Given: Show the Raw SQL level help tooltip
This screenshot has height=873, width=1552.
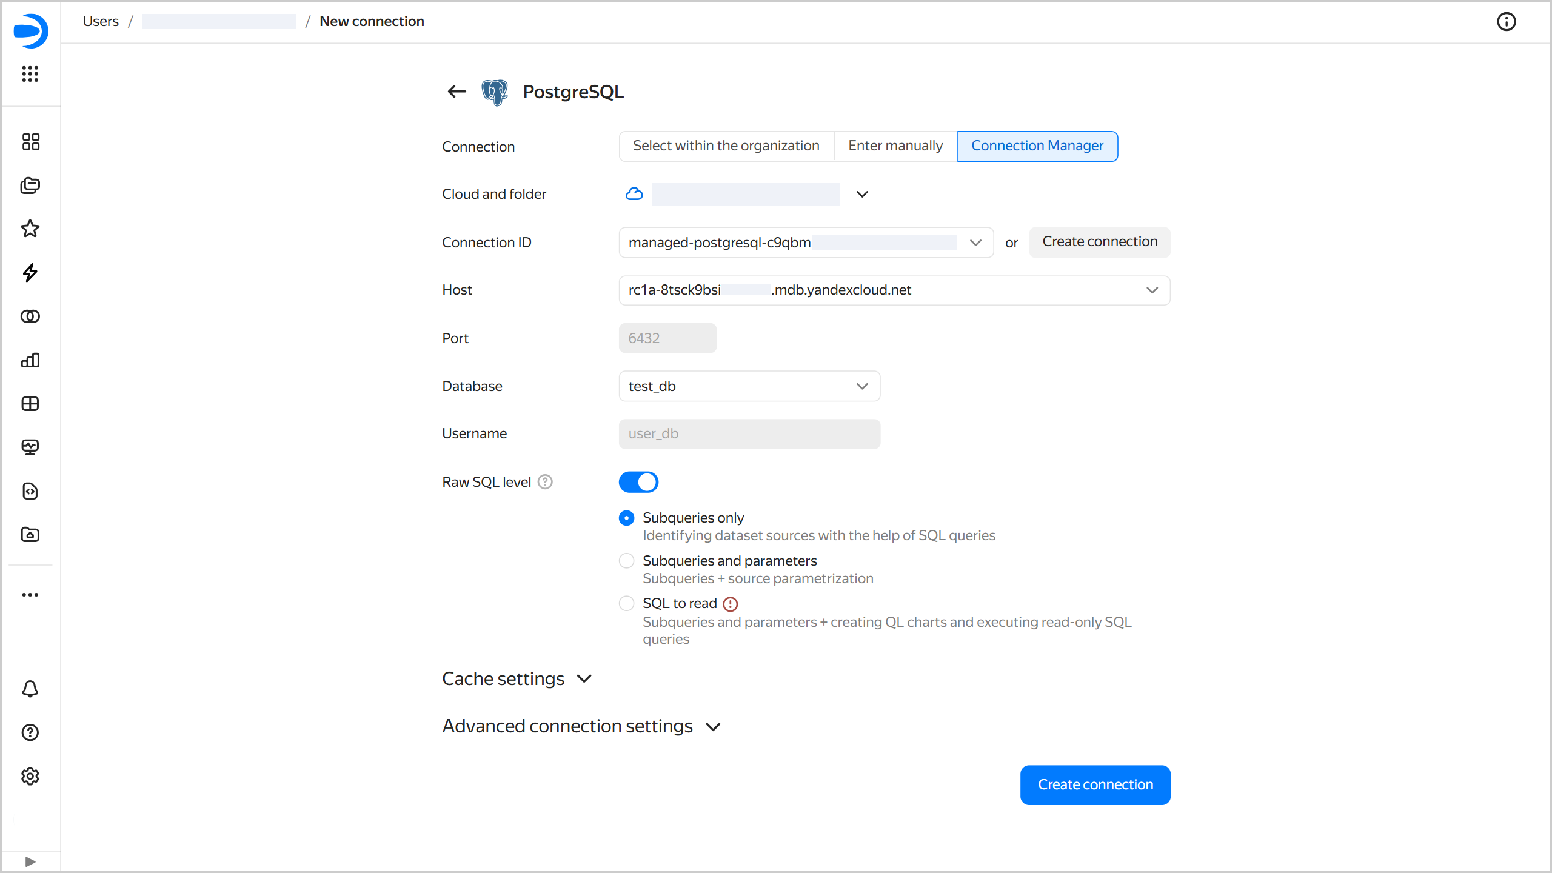Looking at the screenshot, I should click(546, 482).
